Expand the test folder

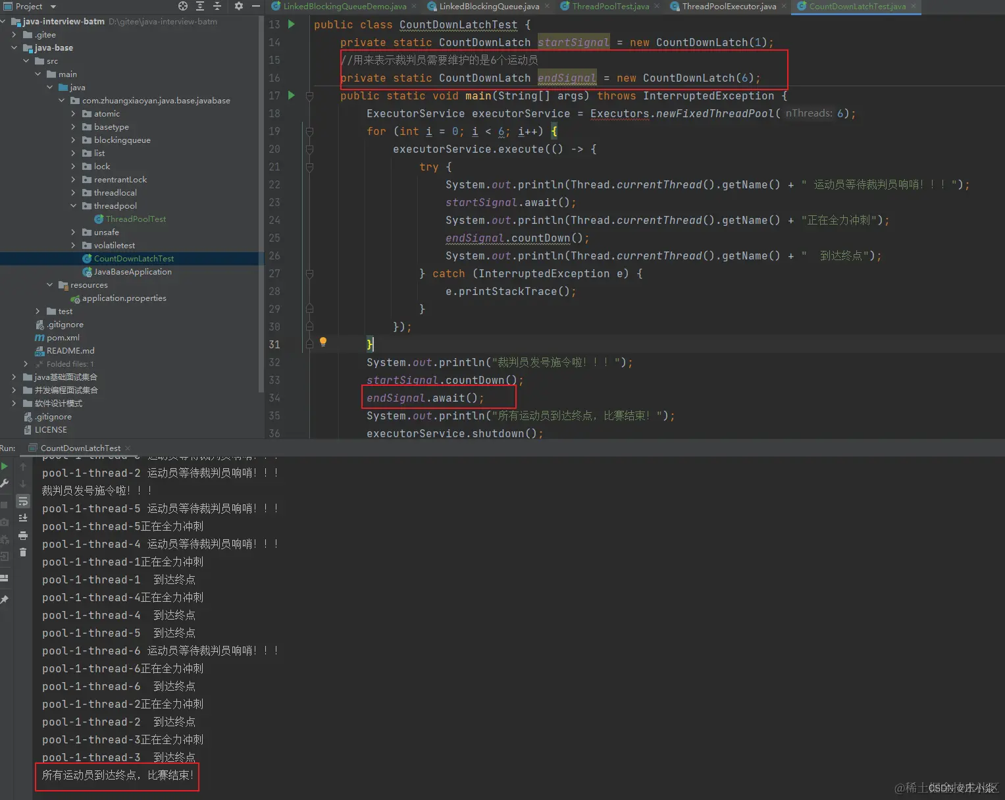[x=38, y=311]
